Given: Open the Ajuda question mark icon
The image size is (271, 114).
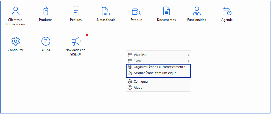Looking at the screenshot, I should (x=46, y=41).
